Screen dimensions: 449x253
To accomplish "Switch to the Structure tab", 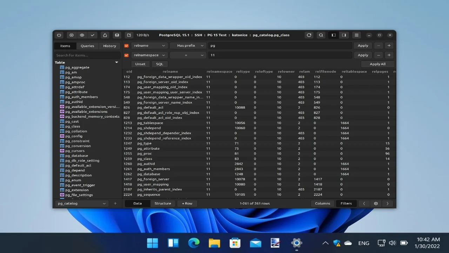I will tap(163, 203).
